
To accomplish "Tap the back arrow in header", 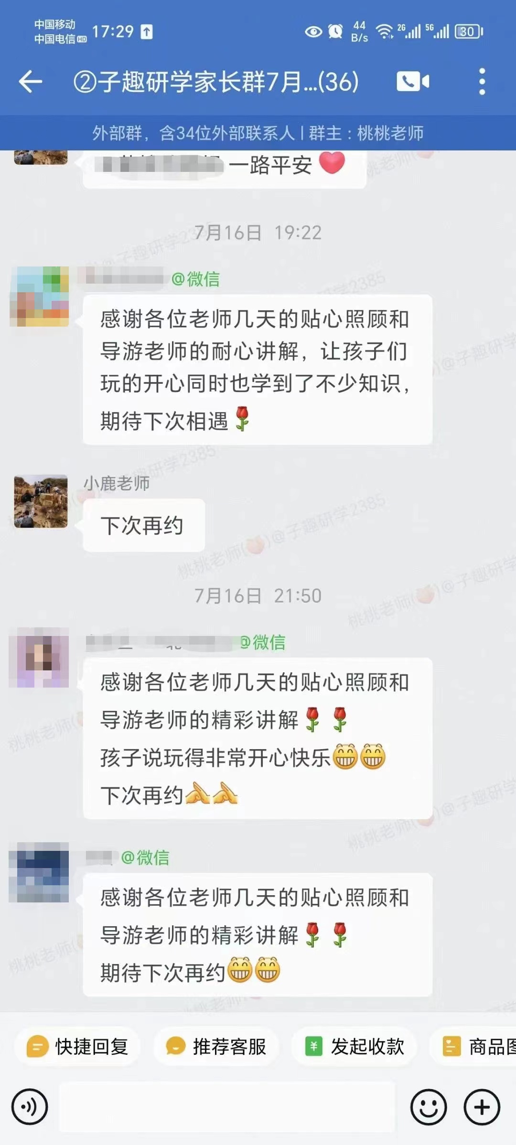I will [x=31, y=82].
